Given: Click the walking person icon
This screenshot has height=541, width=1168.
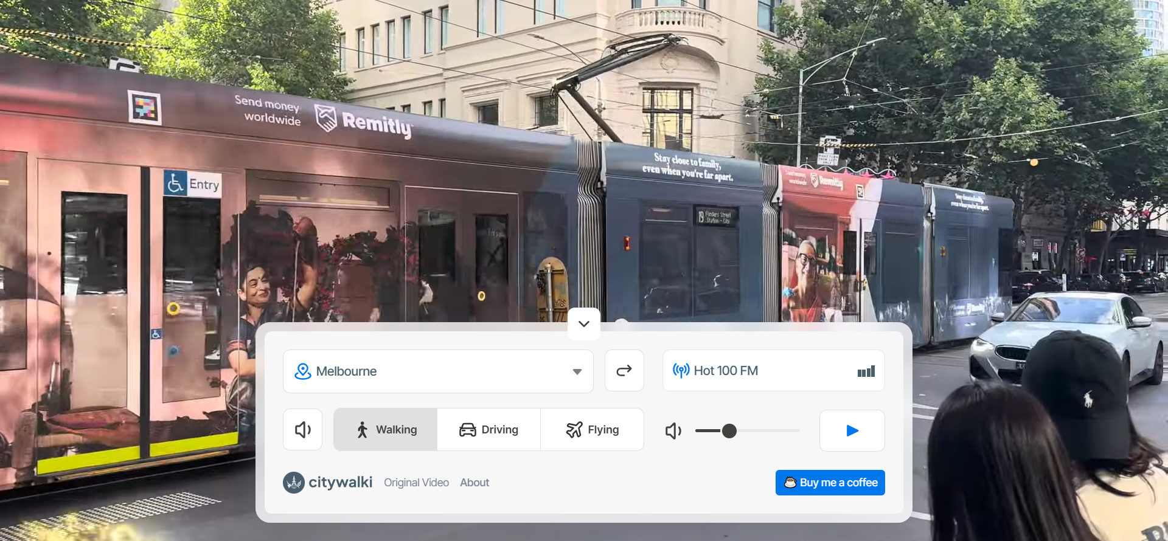Looking at the screenshot, I should click(x=363, y=430).
